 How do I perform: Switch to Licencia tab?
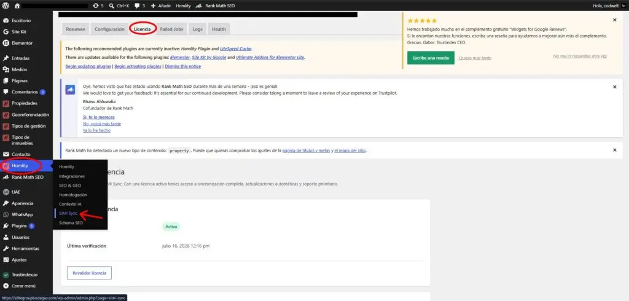(x=143, y=29)
